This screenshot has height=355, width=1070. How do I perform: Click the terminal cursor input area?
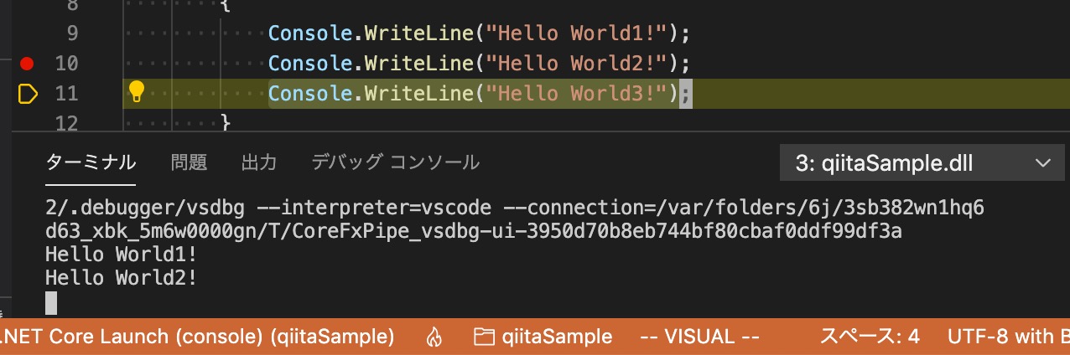pos(51,302)
